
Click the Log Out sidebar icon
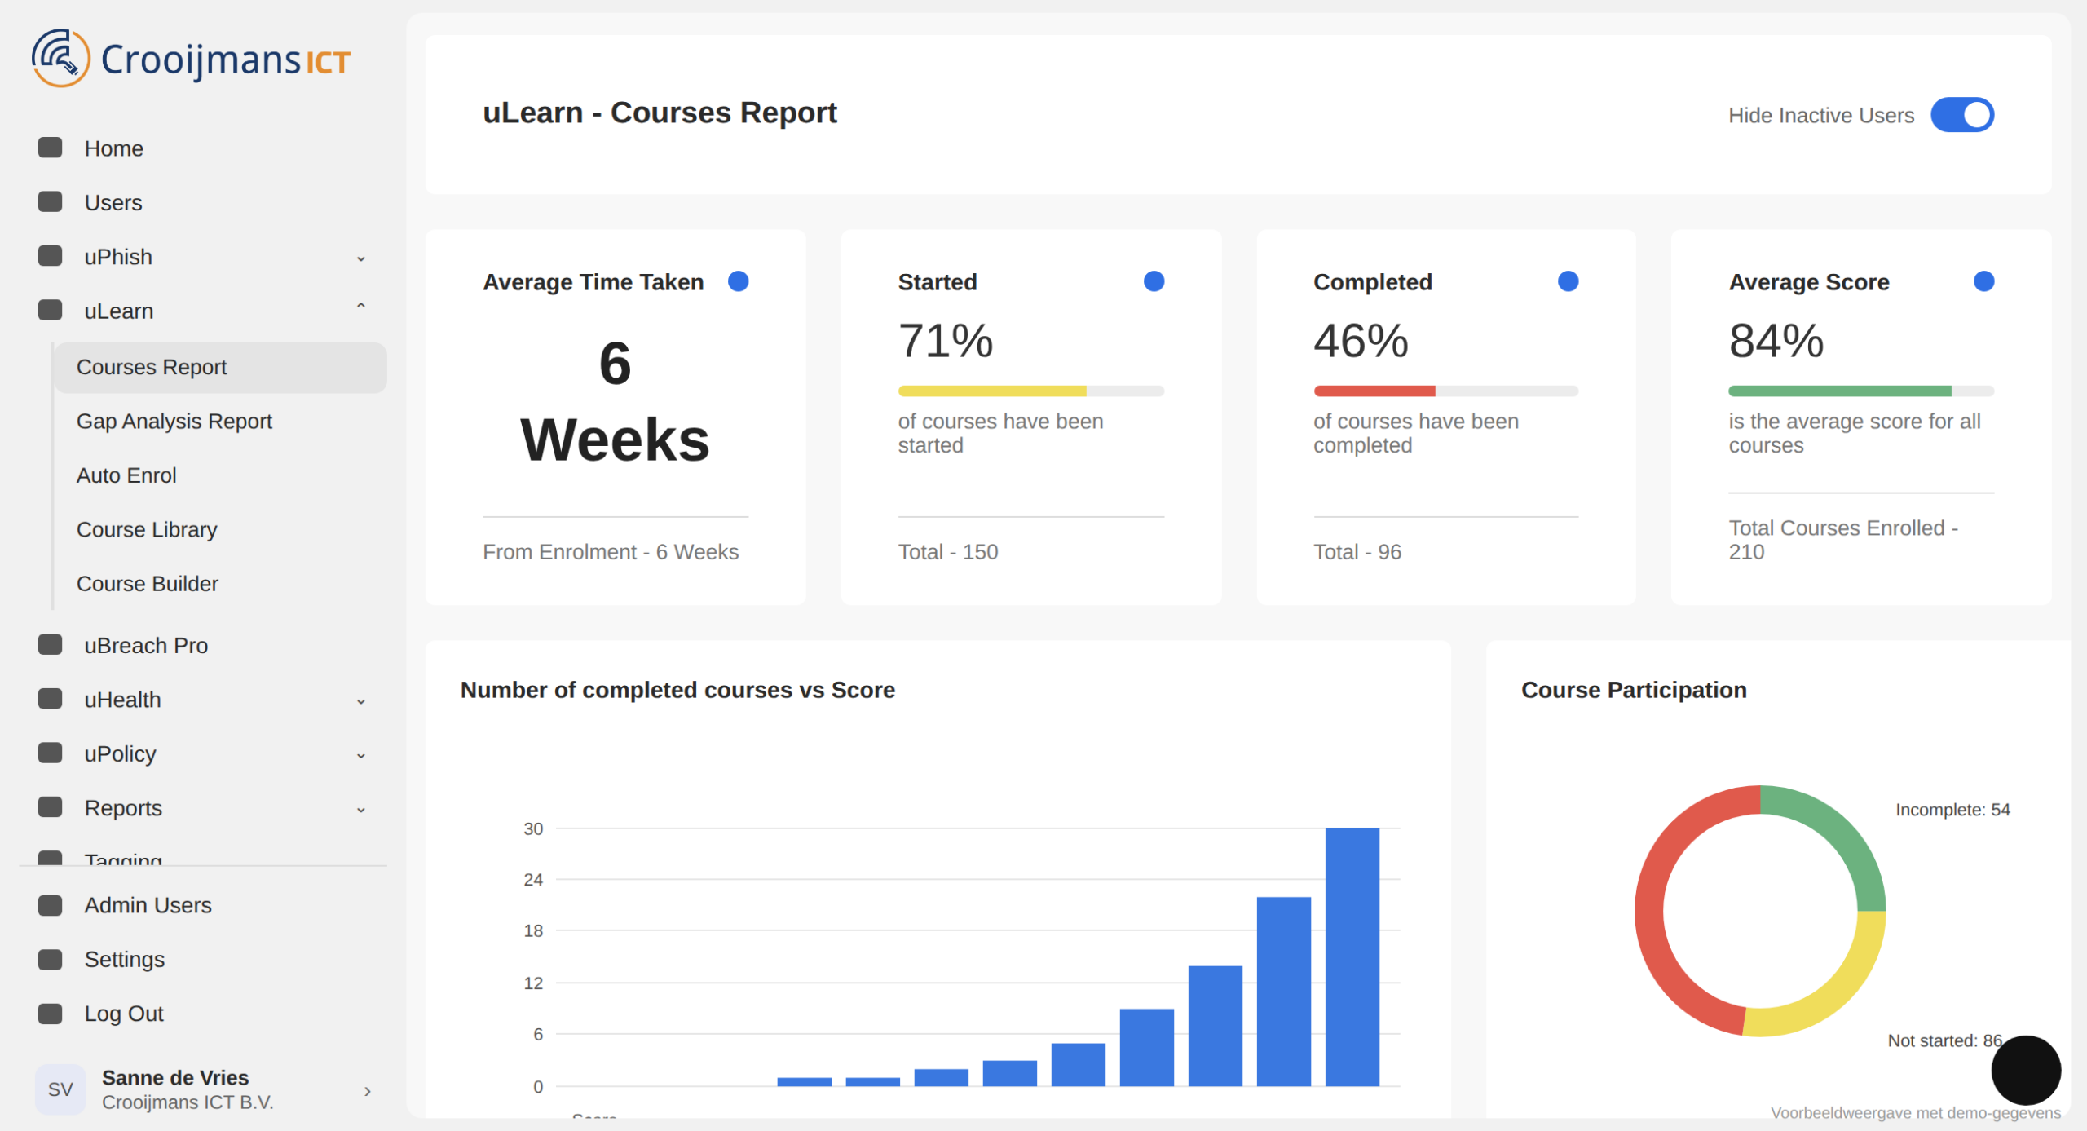point(51,1014)
